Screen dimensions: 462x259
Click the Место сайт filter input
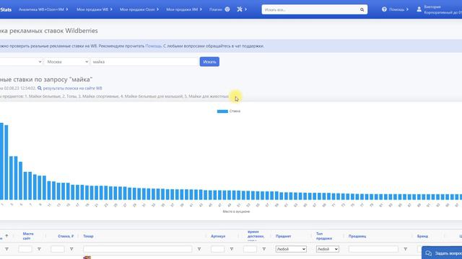click(x=25, y=249)
